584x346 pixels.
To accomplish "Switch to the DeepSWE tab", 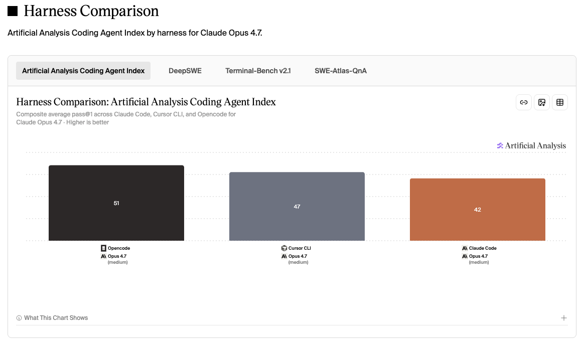I will (x=185, y=71).
